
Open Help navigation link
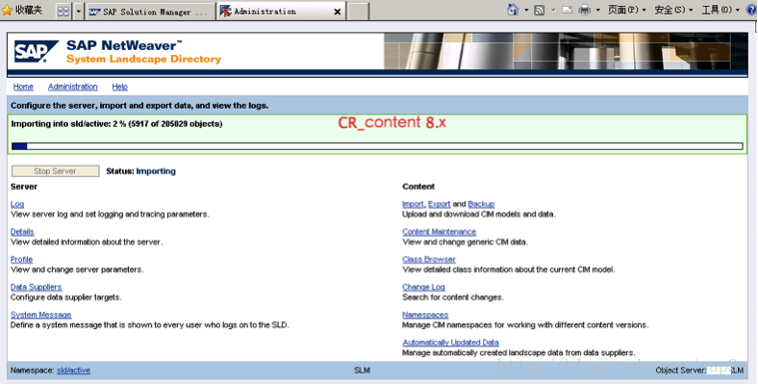120,87
